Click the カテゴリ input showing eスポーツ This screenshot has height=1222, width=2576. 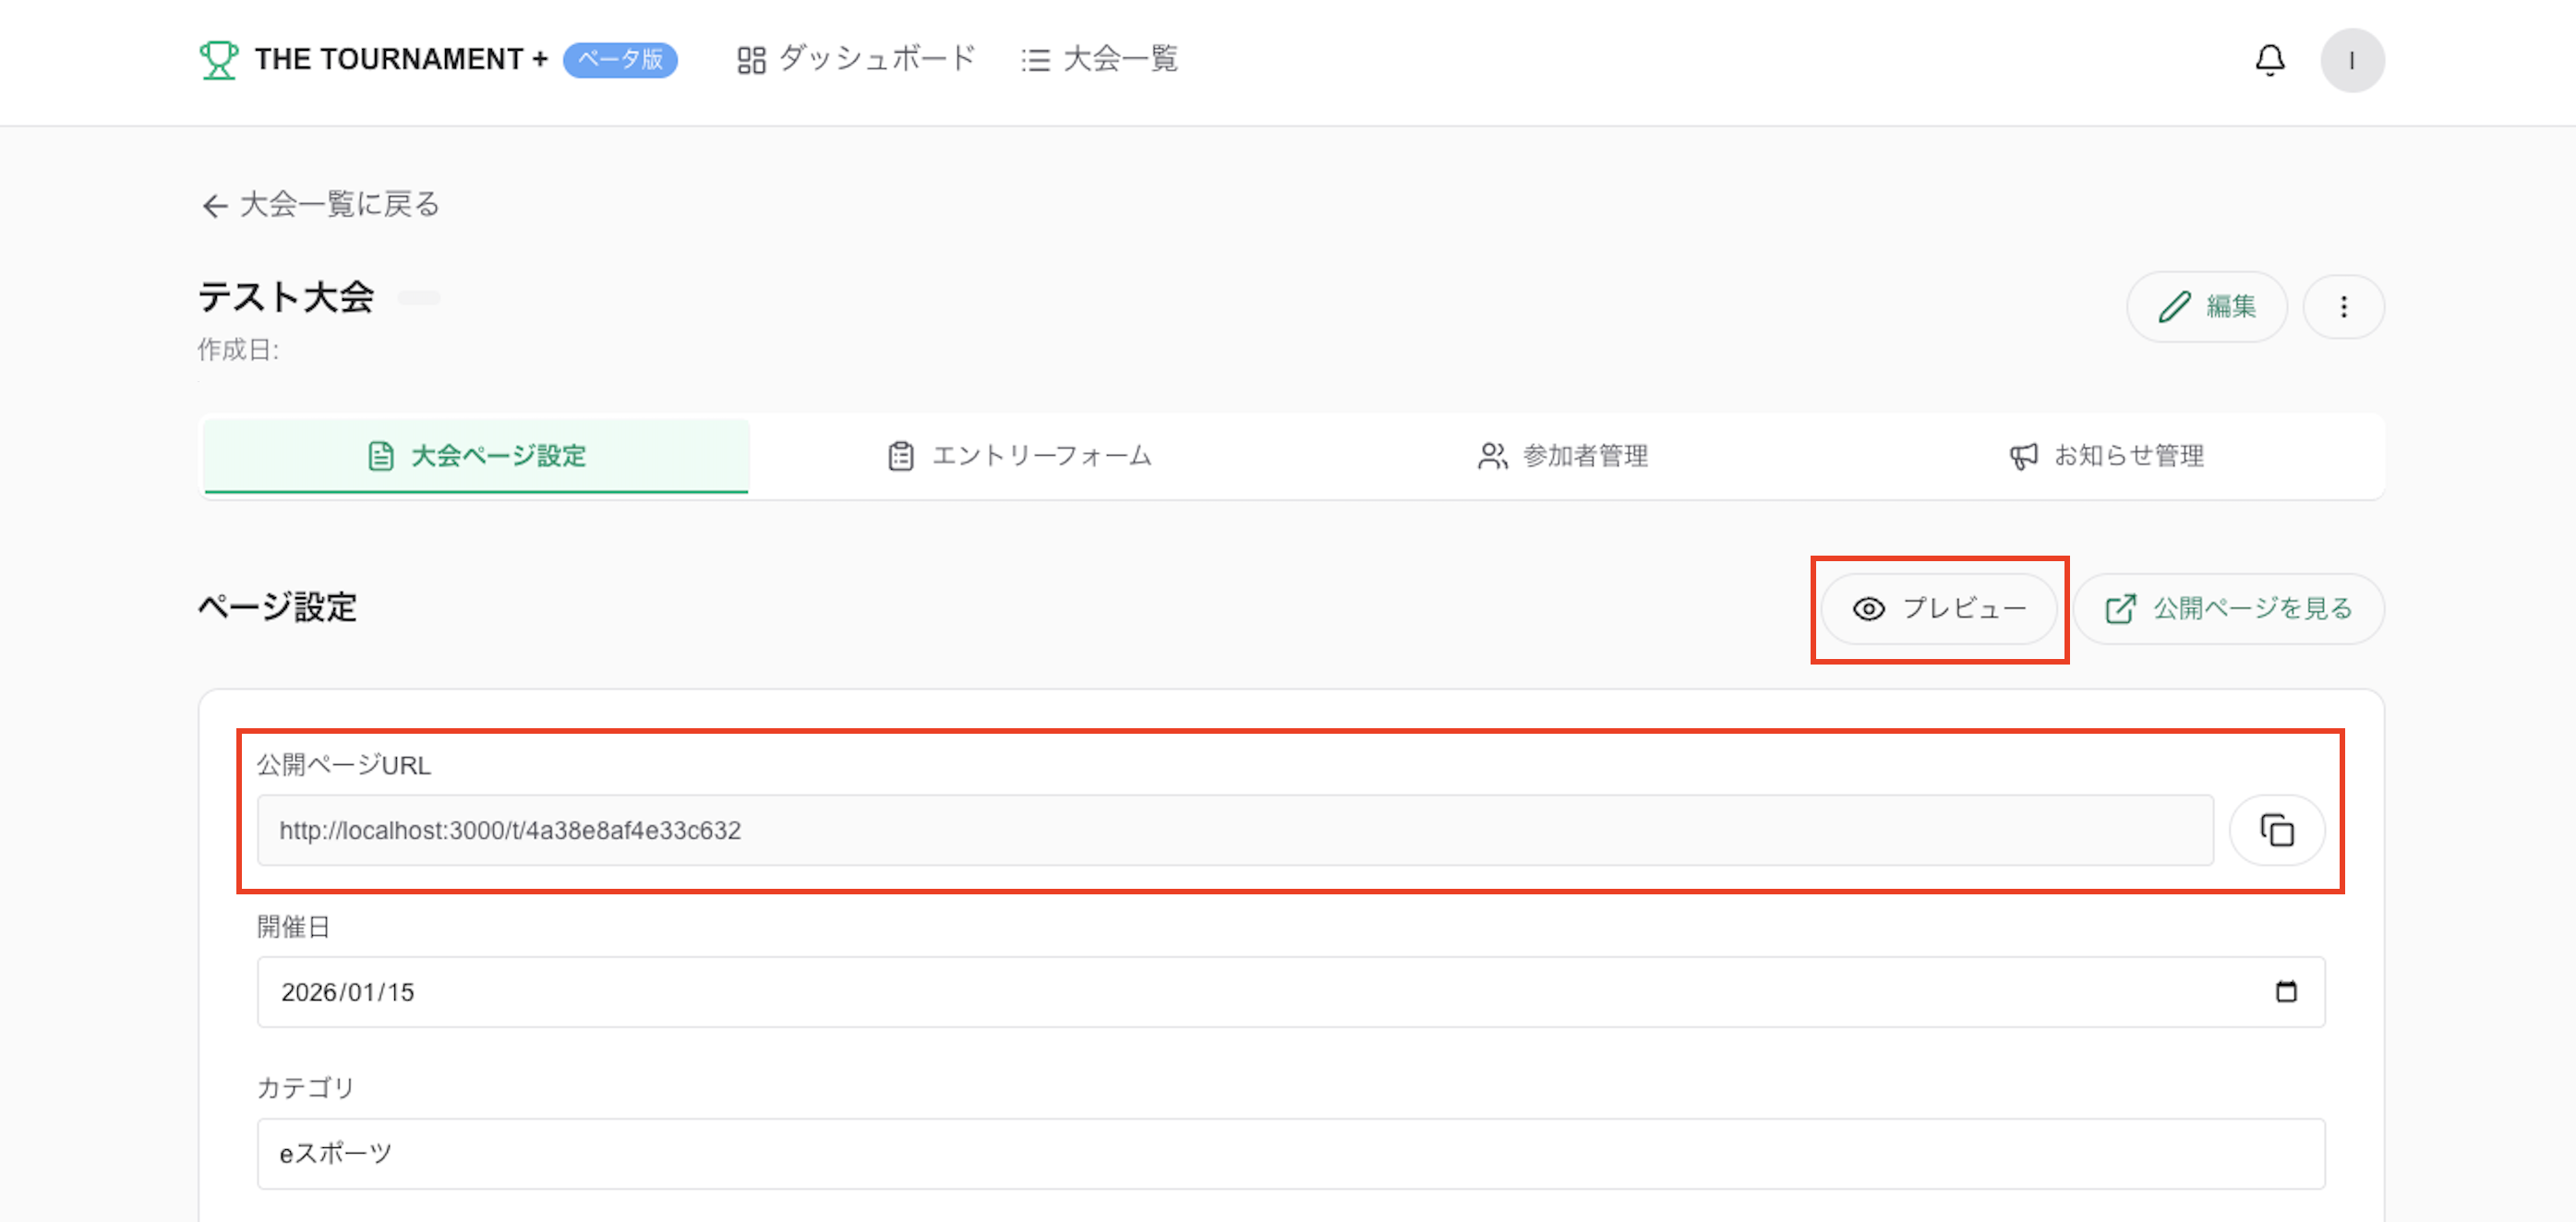1290,1153
